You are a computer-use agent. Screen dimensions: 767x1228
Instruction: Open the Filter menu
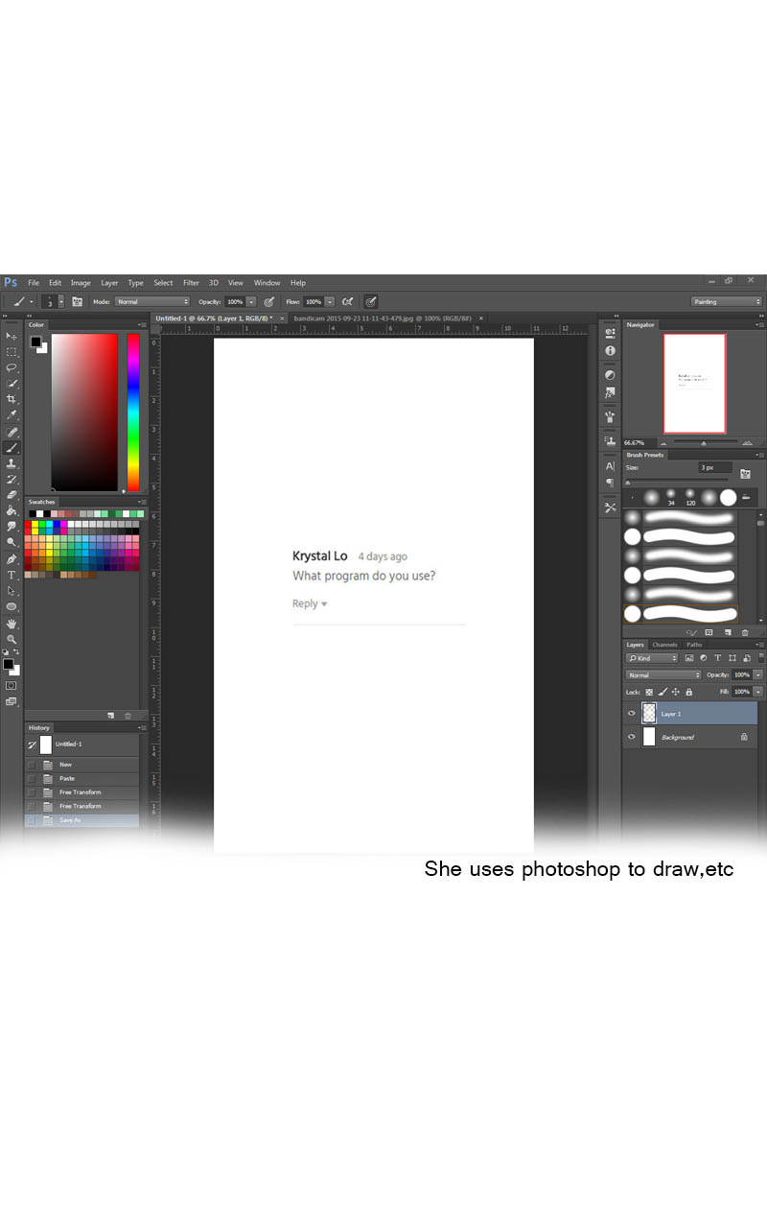(x=191, y=283)
